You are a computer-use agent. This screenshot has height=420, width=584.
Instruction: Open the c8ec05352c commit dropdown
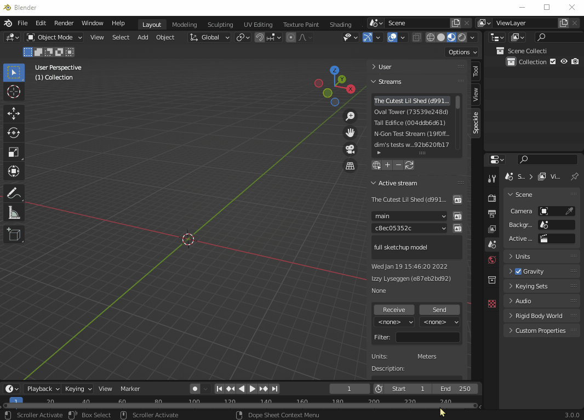click(x=410, y=228)
